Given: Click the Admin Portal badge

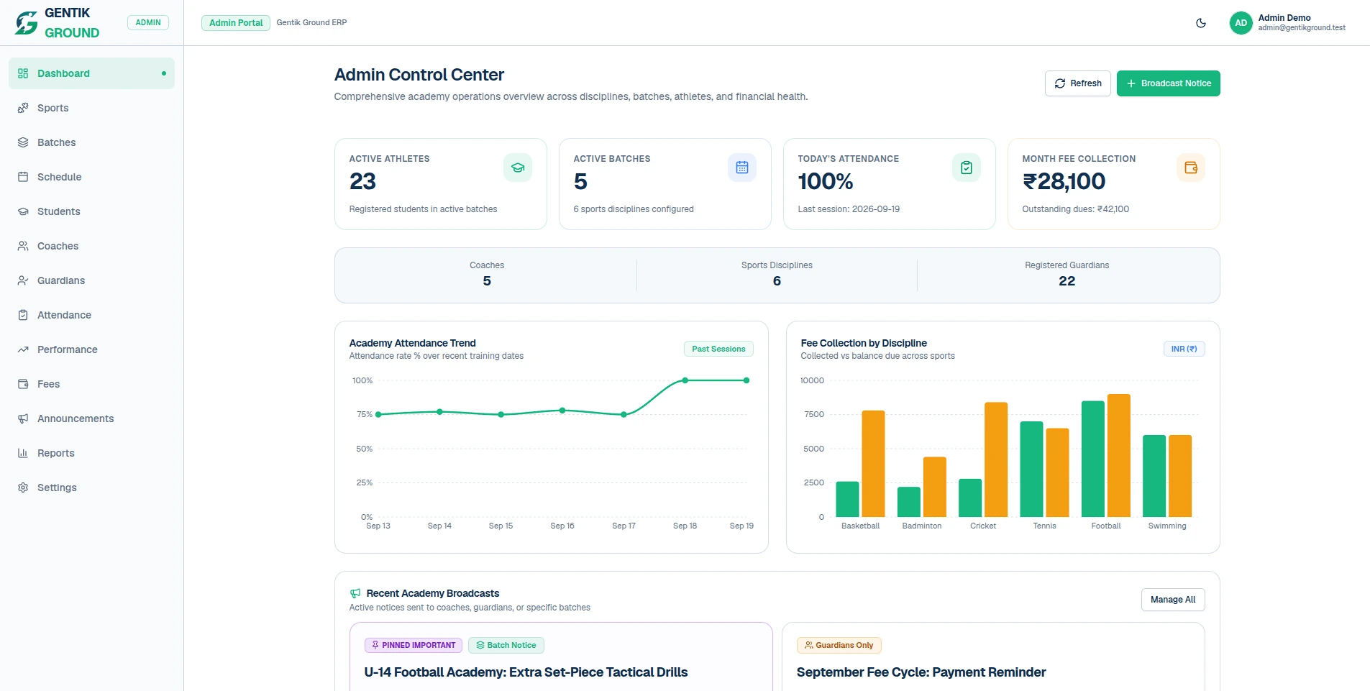Looking at the screenshot, I should pyautogui.click(x=236, y=23).
